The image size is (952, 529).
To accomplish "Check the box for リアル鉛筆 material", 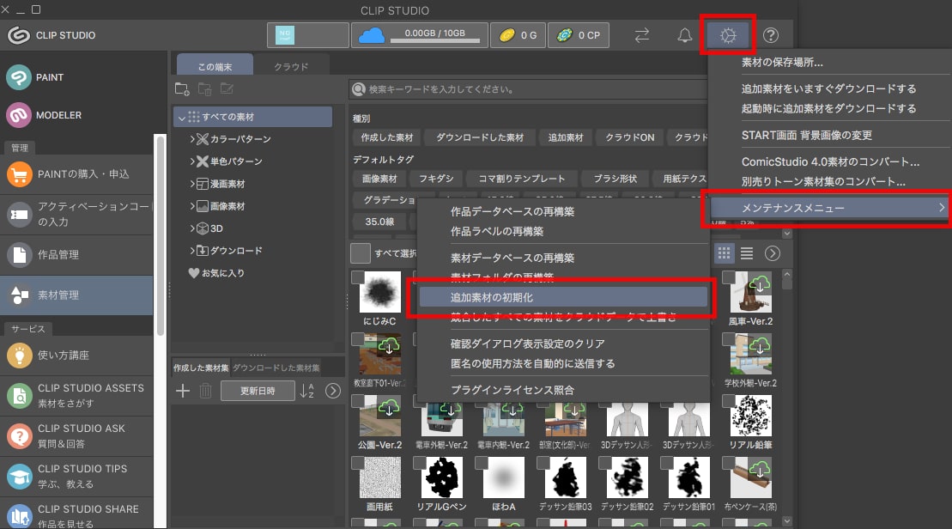I will coord(729,401).
